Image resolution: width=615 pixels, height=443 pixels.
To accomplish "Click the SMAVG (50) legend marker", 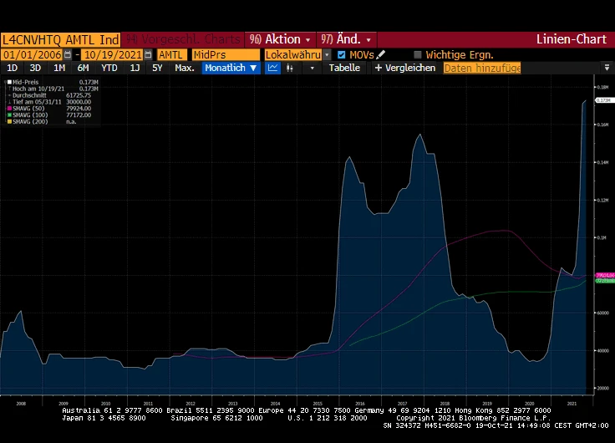I will (8, 108).
